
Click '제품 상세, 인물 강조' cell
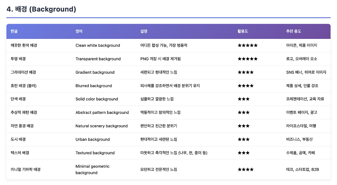click(x=302, y=86)
